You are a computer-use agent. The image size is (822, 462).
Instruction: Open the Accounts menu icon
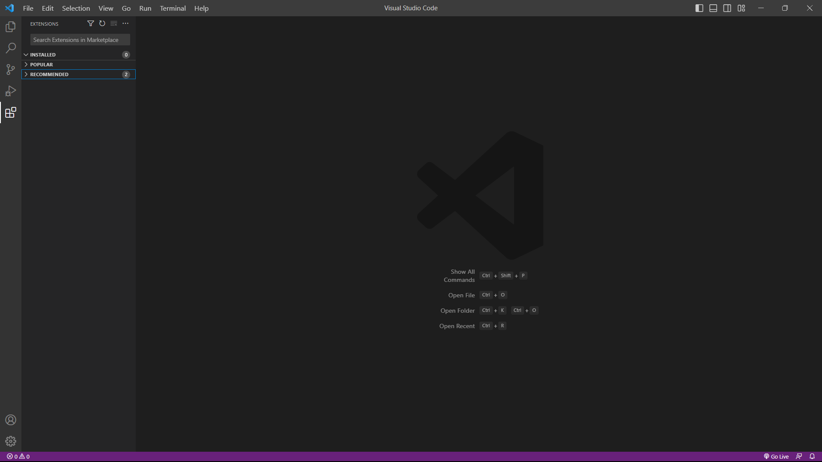coord(11,420)
